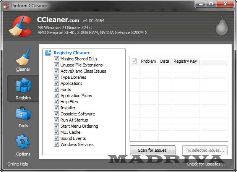Uncheck Unused File Extensions
237x172 pixels.
pyautogui.click(x=56, y=65)
